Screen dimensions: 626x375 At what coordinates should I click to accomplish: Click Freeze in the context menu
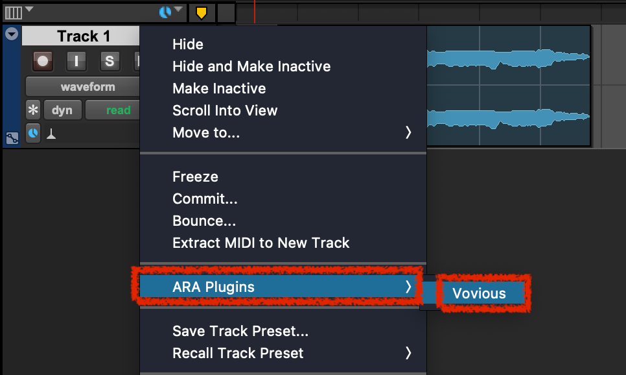[196, 176]
